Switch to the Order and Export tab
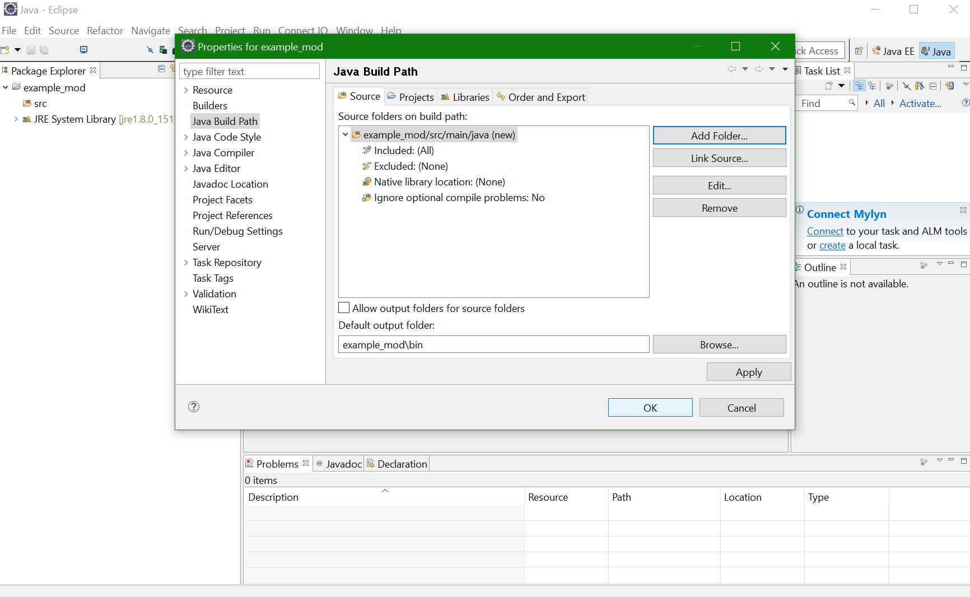 coord(540,97)
